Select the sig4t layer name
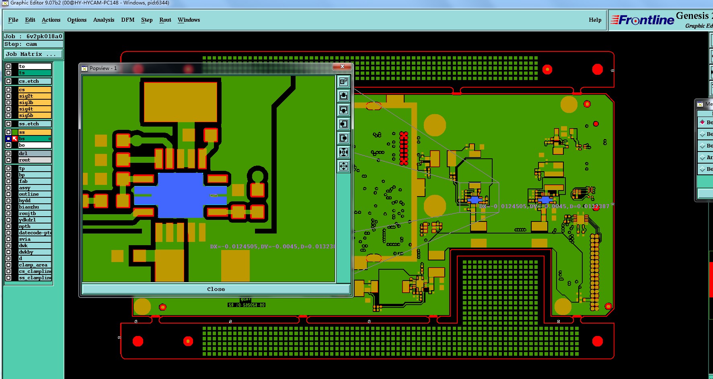 (x=35, y=109)
